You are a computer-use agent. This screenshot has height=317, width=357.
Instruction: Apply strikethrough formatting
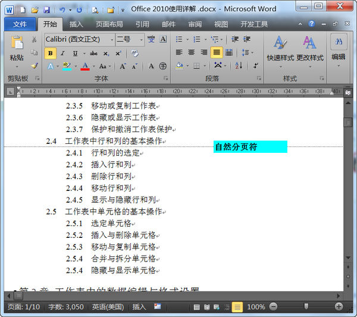[93, 54]
